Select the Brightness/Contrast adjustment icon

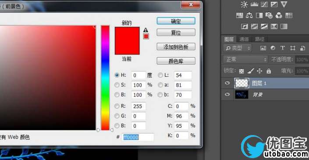coord(244,4)
